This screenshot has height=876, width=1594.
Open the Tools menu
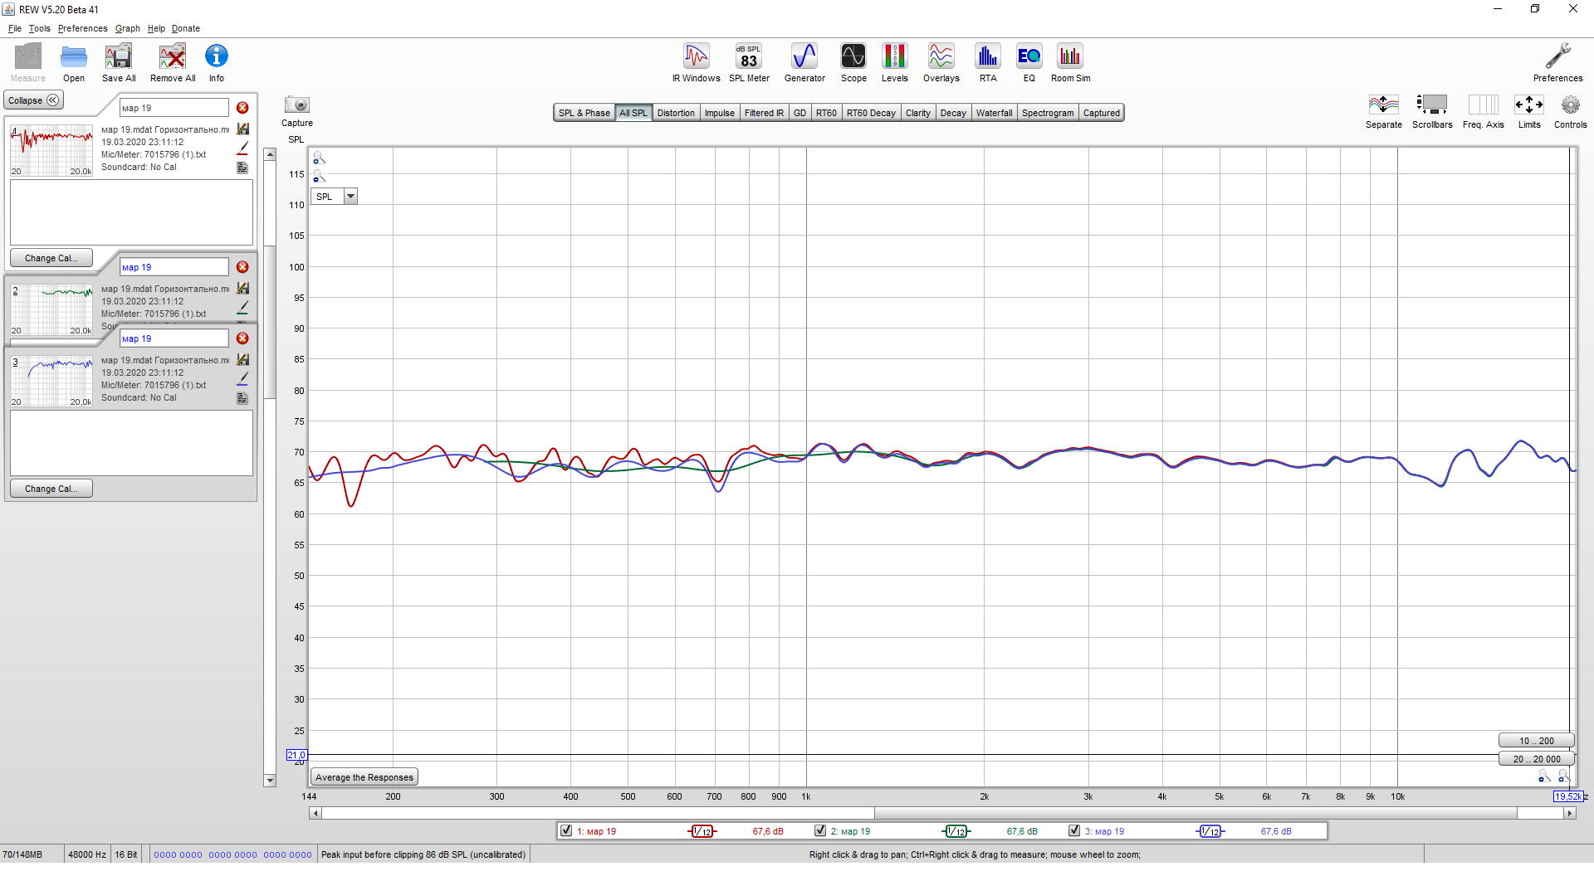coord(40,28)
